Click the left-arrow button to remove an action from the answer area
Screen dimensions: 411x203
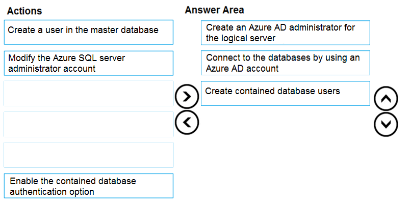[187, 122]
